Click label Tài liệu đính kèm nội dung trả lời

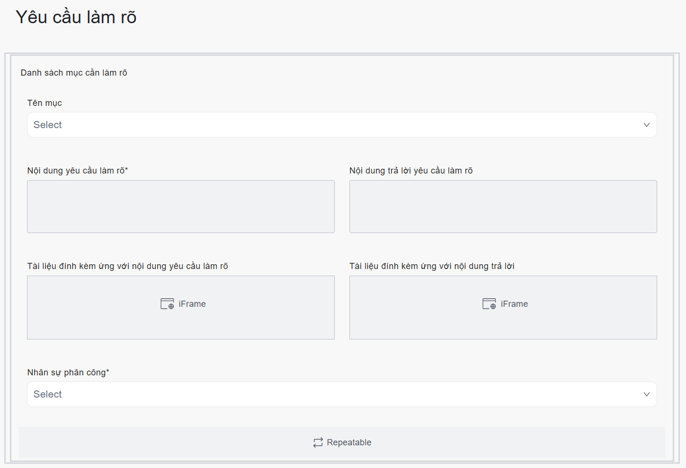tap(432, 266)
